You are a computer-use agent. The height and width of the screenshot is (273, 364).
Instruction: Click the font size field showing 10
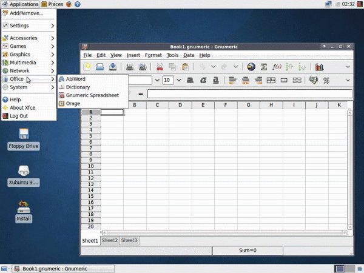click(x=168, y=80)
